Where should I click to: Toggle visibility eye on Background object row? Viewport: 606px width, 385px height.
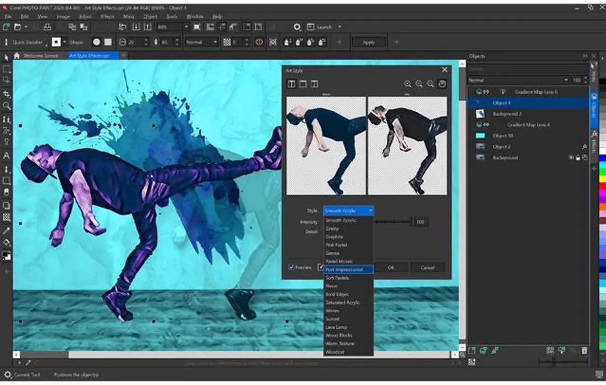[571, 158]
